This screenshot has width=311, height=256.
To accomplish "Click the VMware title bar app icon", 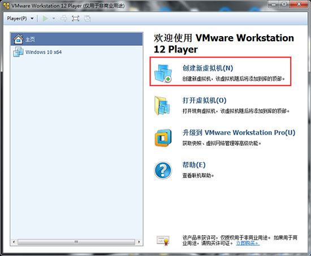I will (x=6, y=6).
